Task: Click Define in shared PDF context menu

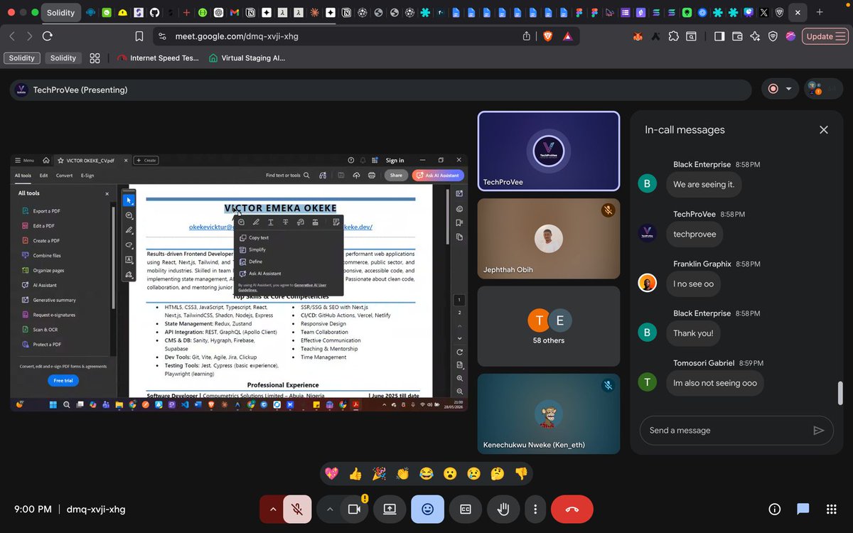Action: pos(255,262)
